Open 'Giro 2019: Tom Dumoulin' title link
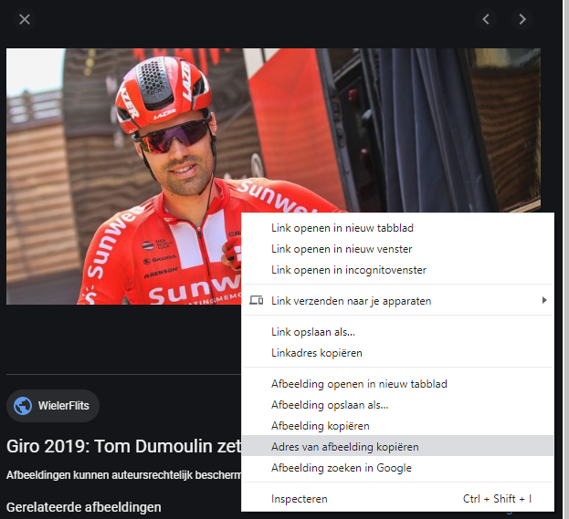The width and height of the screenshot is (569, 519). tap(123, 446)
